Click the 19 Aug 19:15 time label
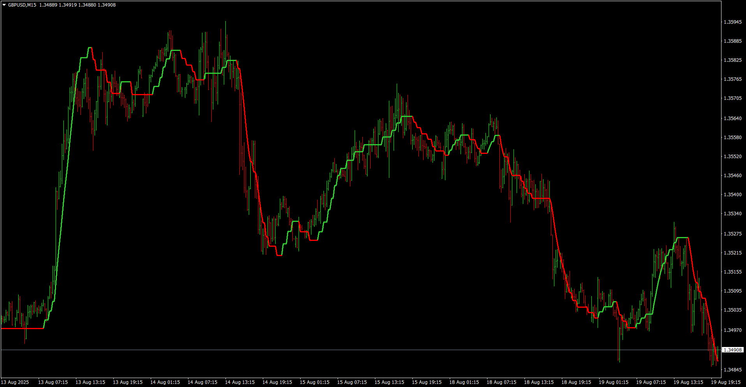 click(x=726, y=382)
